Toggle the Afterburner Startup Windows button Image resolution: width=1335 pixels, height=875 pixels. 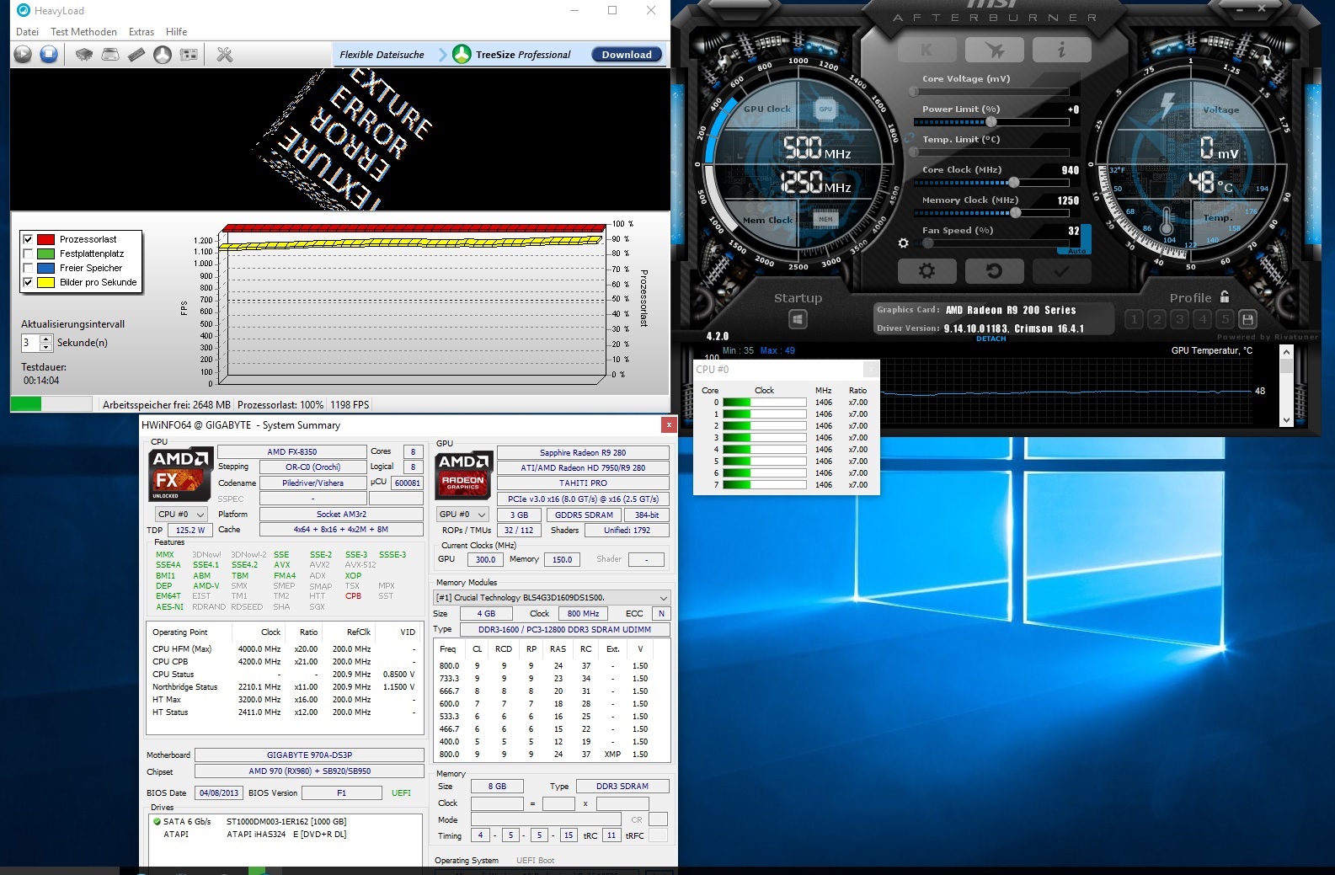click(798, 319)
